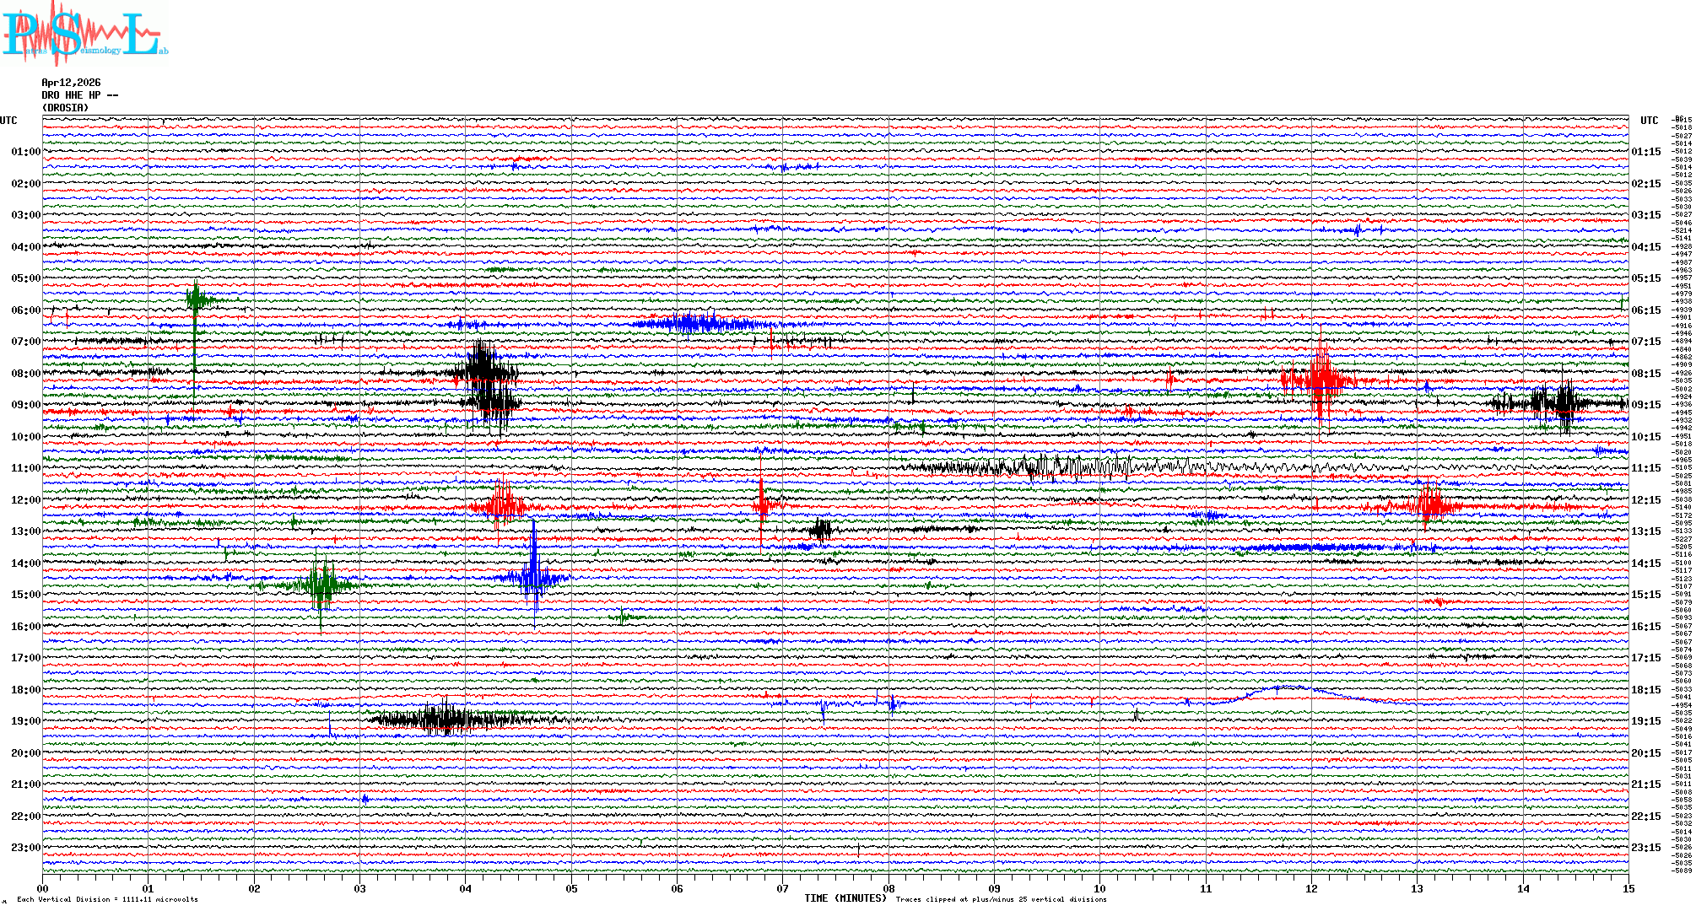
Task: Click the blue spike event near 14:30 trace
Action: pos(533,577)
